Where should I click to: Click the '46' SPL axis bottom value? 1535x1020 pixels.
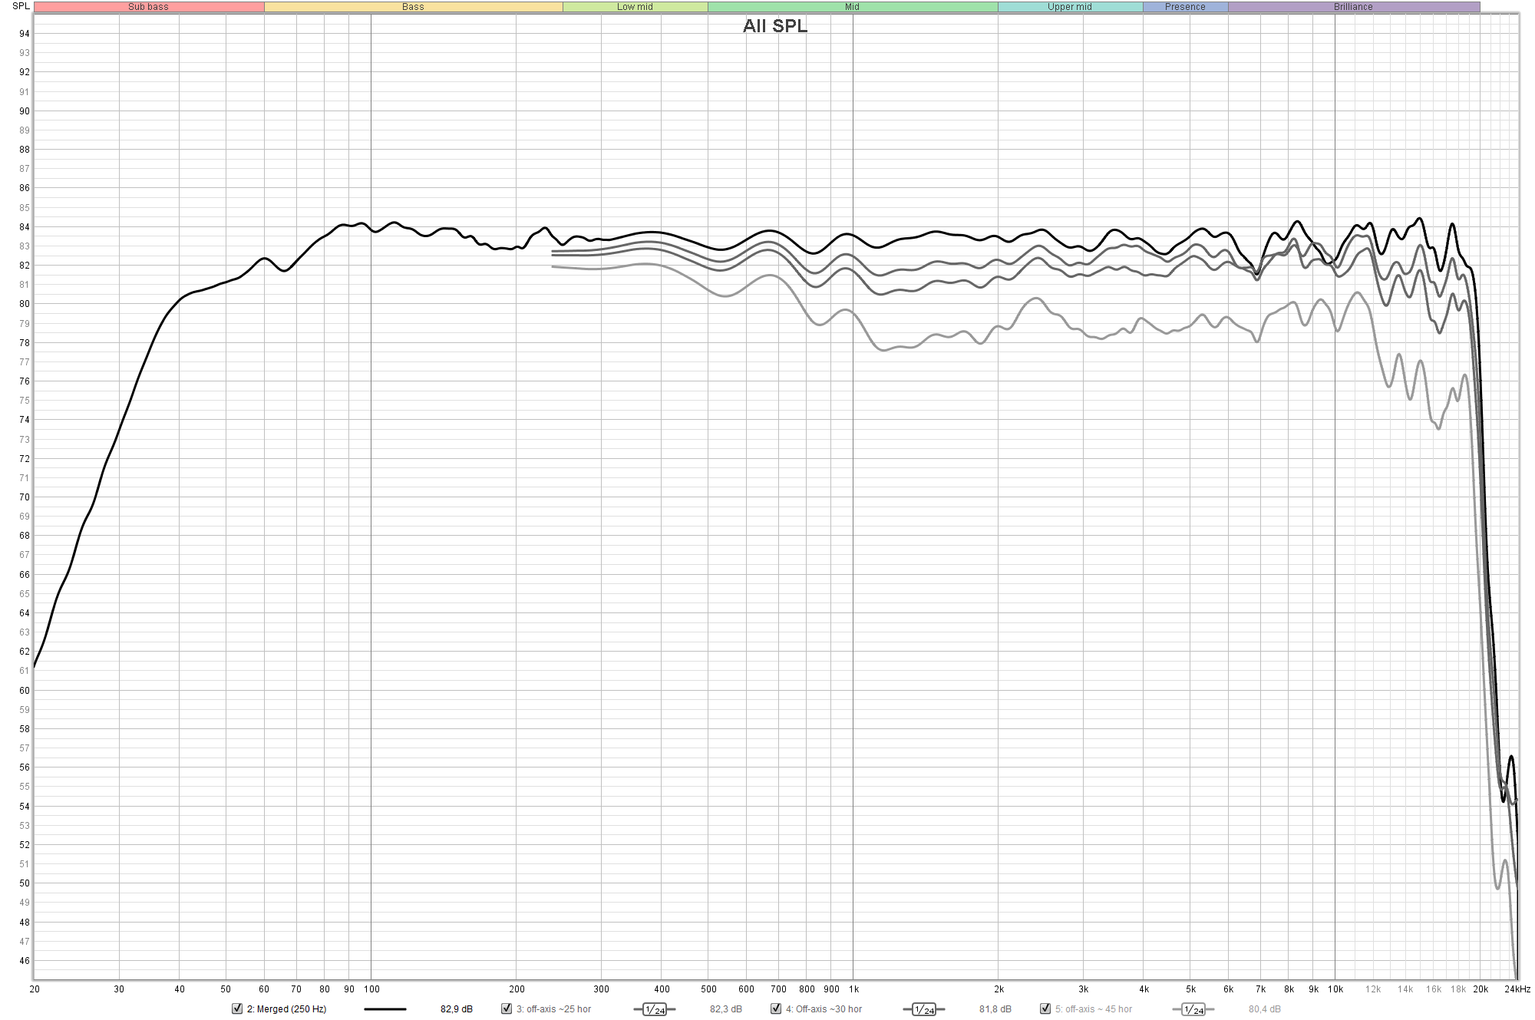(x=25, y=961)
